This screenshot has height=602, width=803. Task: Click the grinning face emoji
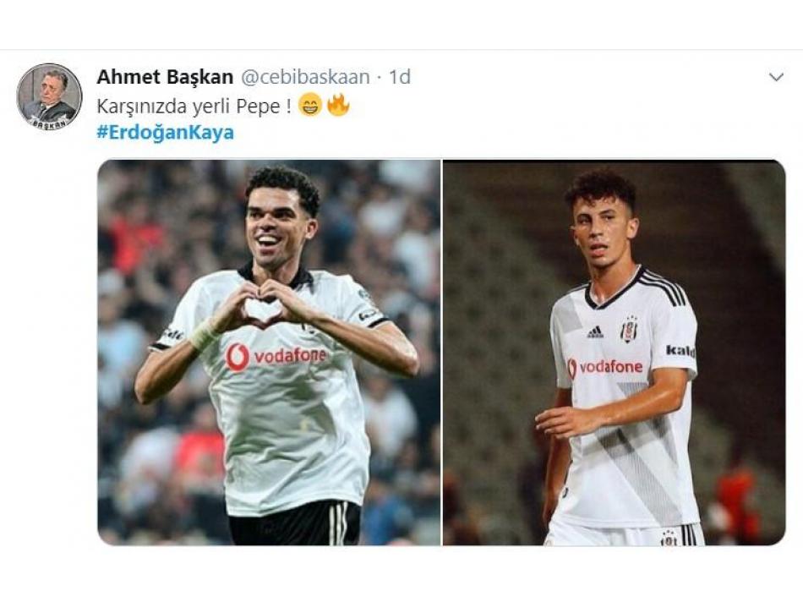tap(309, 105)
